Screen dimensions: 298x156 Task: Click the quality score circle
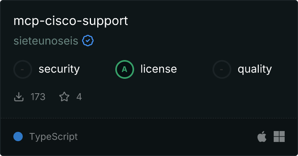click(222, 69)
